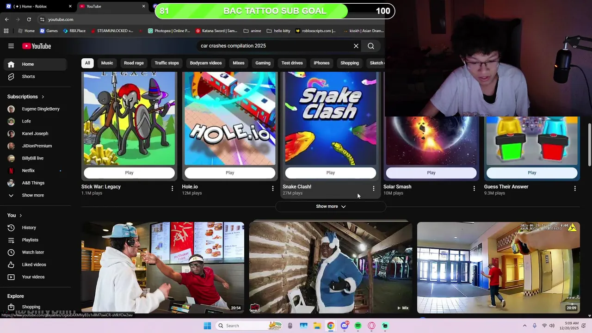This screenshot has height=333, width=592.
Task: Open the apps grid in bookmarks bar
Action: coord(6,31)
